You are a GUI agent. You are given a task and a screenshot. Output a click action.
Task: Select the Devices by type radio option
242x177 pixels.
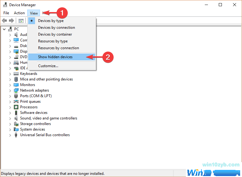click(x=51, y=21)
